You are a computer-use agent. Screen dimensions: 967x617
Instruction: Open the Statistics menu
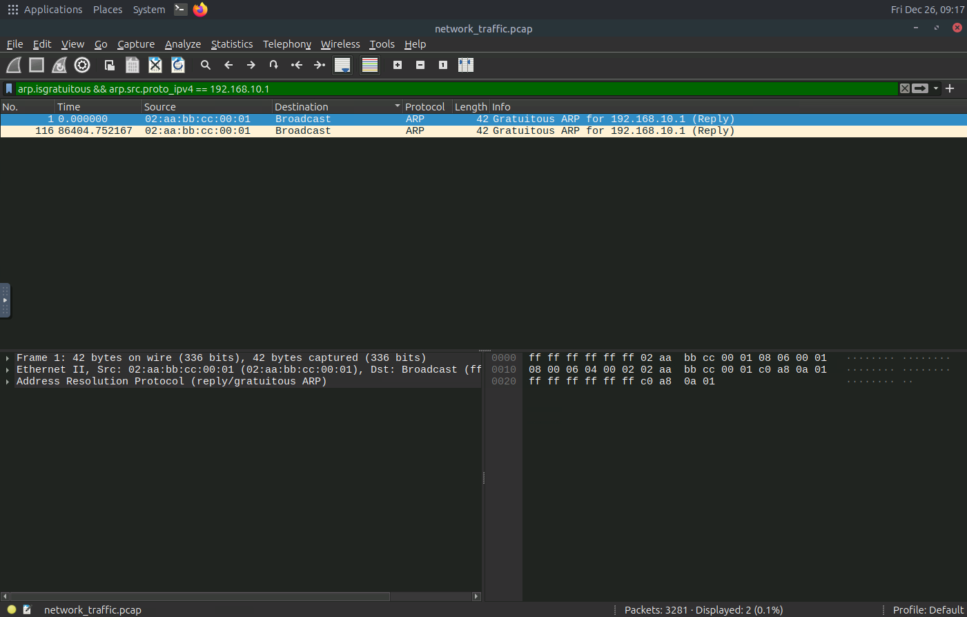[231, 44]
